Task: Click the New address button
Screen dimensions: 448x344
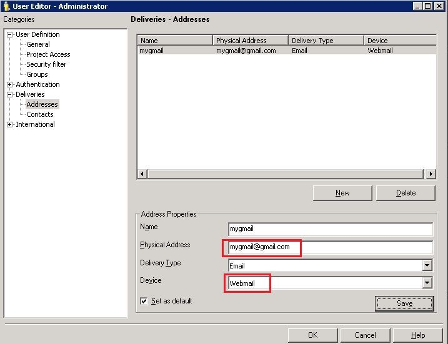Action: [x=342, y=193]
